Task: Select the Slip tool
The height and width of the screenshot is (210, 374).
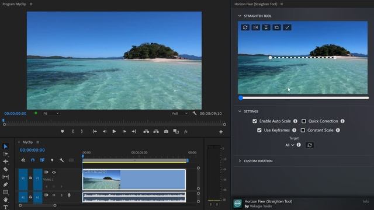Action: [x=5, y=177]
